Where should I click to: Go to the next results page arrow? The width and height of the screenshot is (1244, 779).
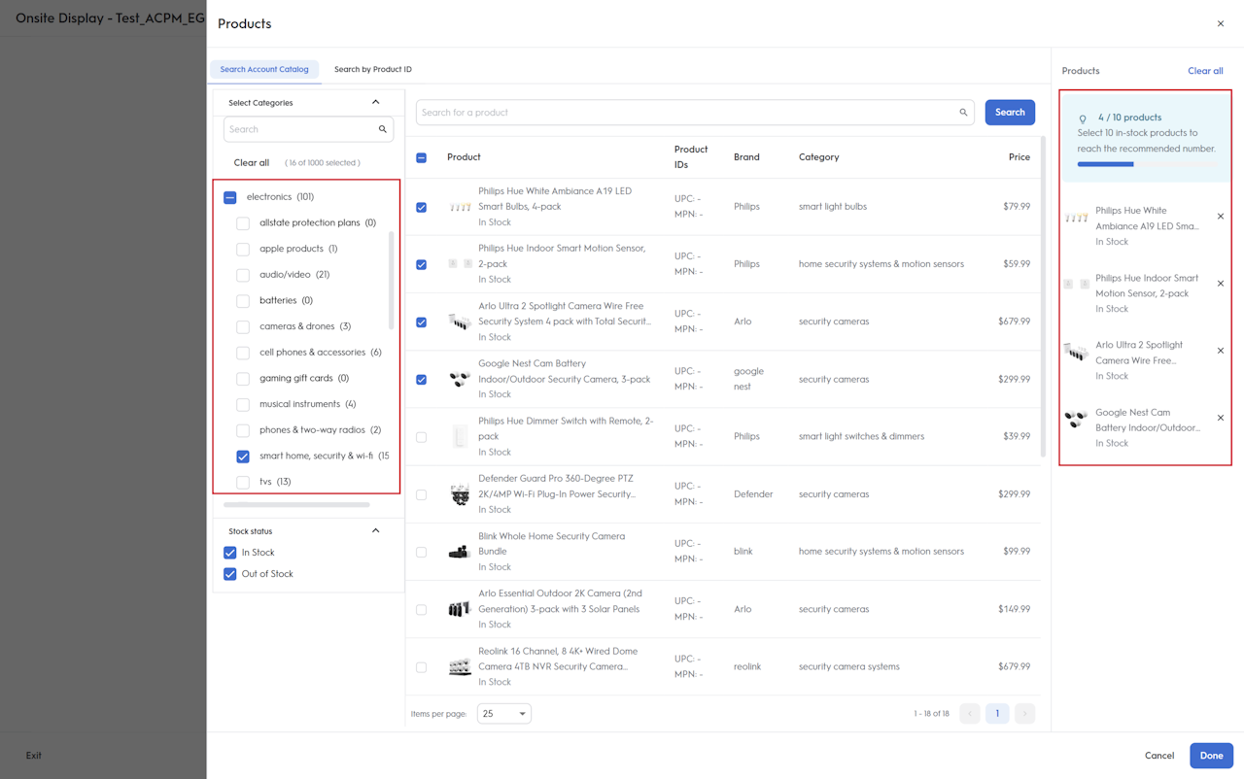[x=1024, y=714]
